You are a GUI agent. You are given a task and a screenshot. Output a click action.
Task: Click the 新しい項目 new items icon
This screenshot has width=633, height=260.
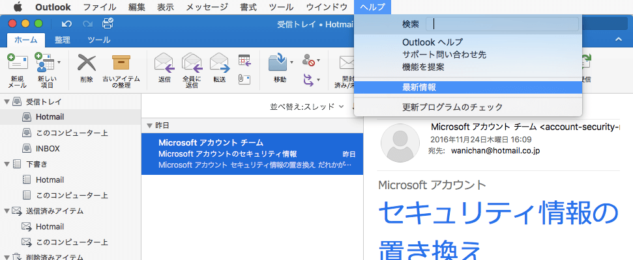(x=44, y=62)
